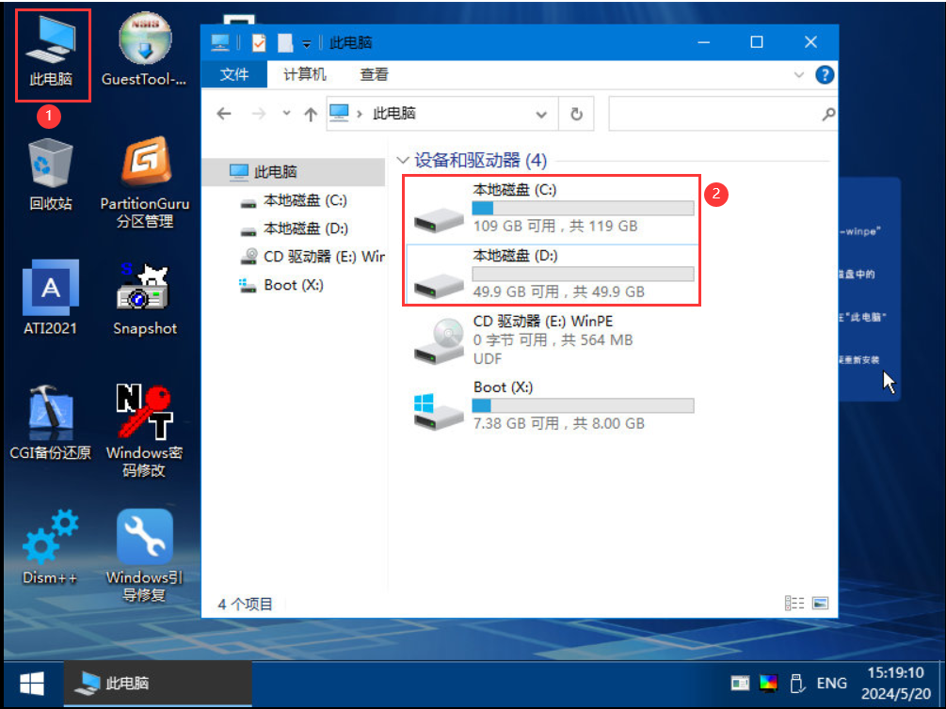This screenshot has width=946, height=709.
Task: Switch to details view in status bar
Action: click(x=794, y=603)
